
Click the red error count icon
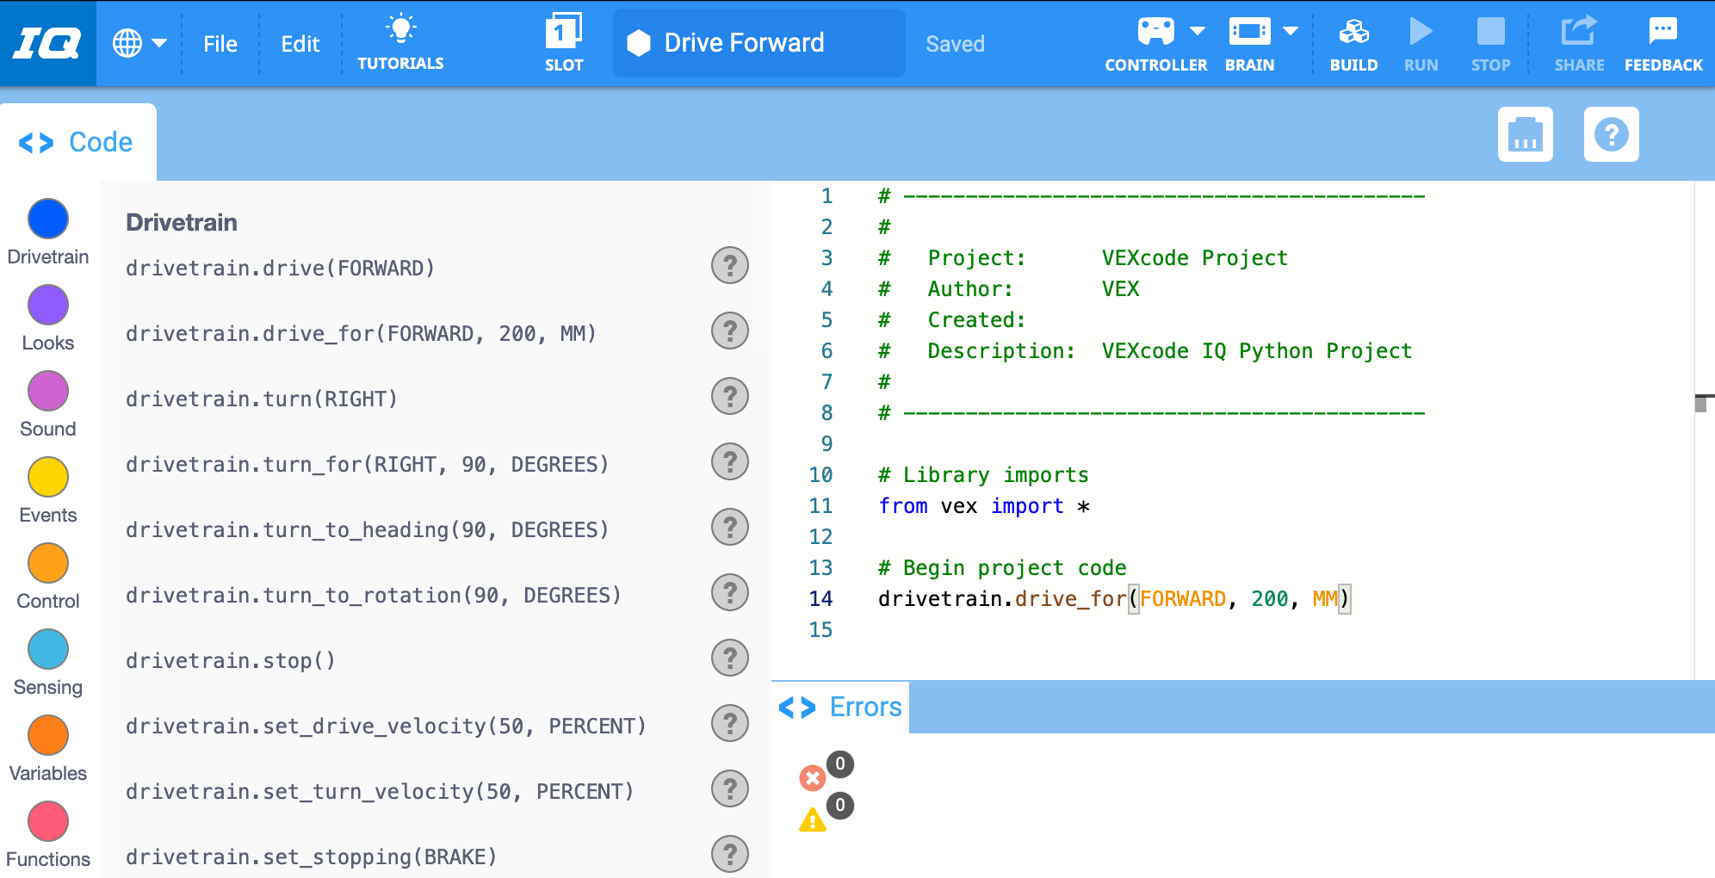813,778
